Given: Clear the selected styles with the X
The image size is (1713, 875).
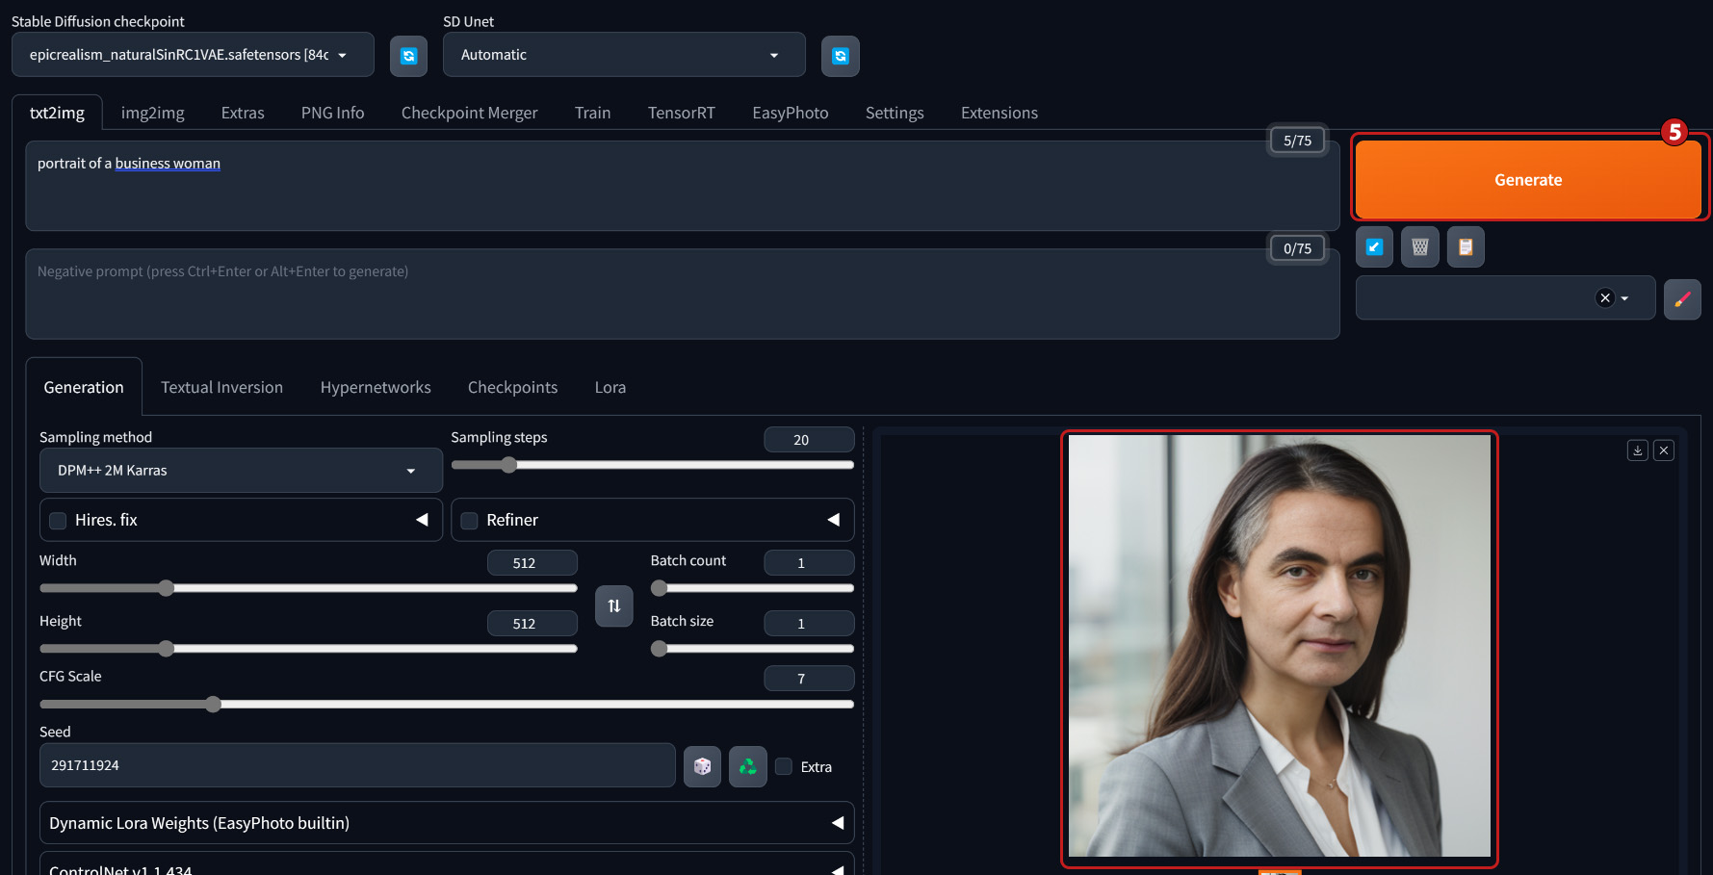Looking at the screenshot, I should pyautogui.click(x=1604, y=298).
